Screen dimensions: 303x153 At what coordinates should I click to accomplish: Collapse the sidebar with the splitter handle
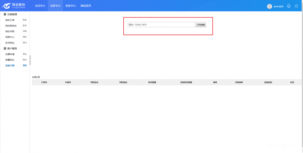pyautogui.click(x=30, y=60)
